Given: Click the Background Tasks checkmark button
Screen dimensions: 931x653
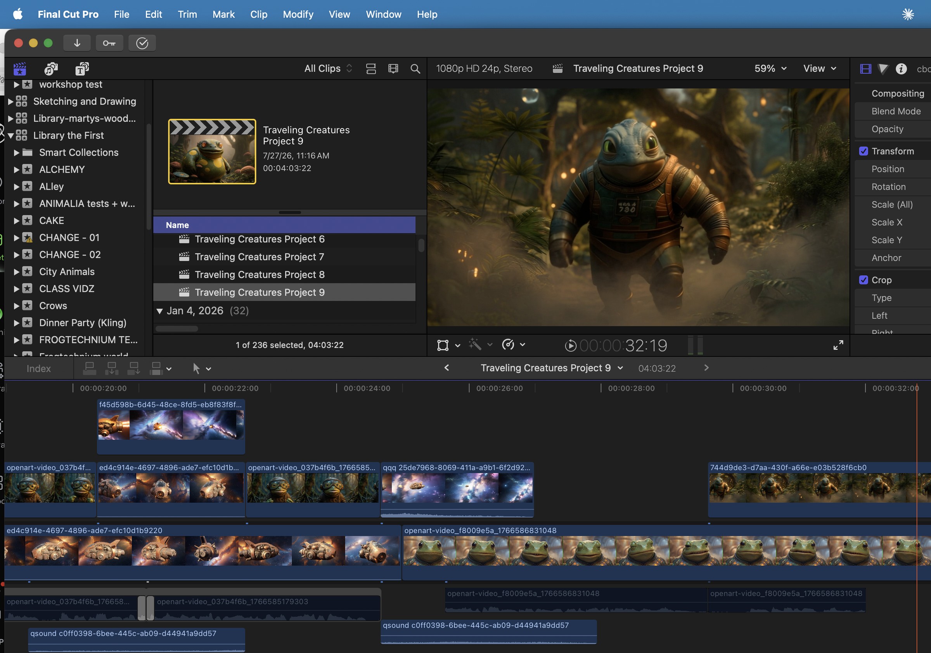Looking at the screenshot, I should tap(142, 43).
